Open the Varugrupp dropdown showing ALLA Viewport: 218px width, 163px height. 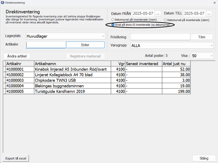[x=172, y=45]
